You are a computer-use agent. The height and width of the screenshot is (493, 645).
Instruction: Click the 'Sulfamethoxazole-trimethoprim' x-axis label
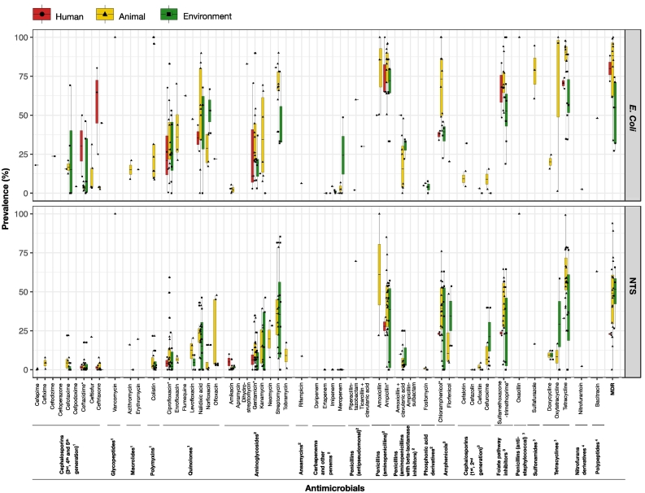point(503,404)
